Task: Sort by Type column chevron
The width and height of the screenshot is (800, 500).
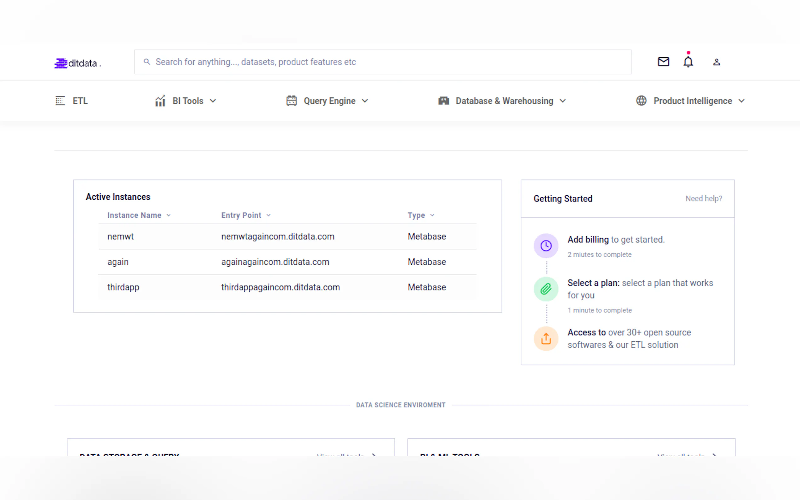Action: 432,215
